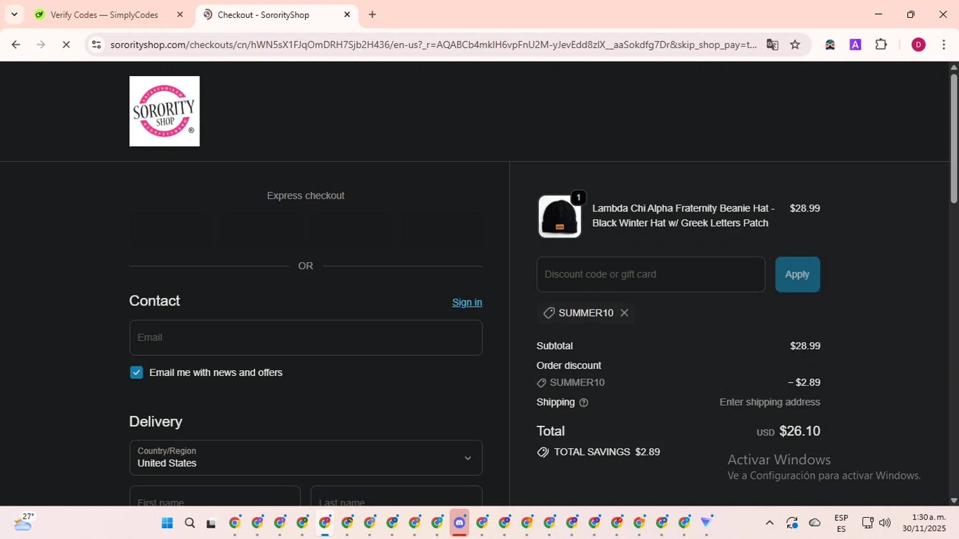Open the Extensions puzzle menu
Image resolution: width=959 pixels, height=539 pixels.
[x=881, y=45]
